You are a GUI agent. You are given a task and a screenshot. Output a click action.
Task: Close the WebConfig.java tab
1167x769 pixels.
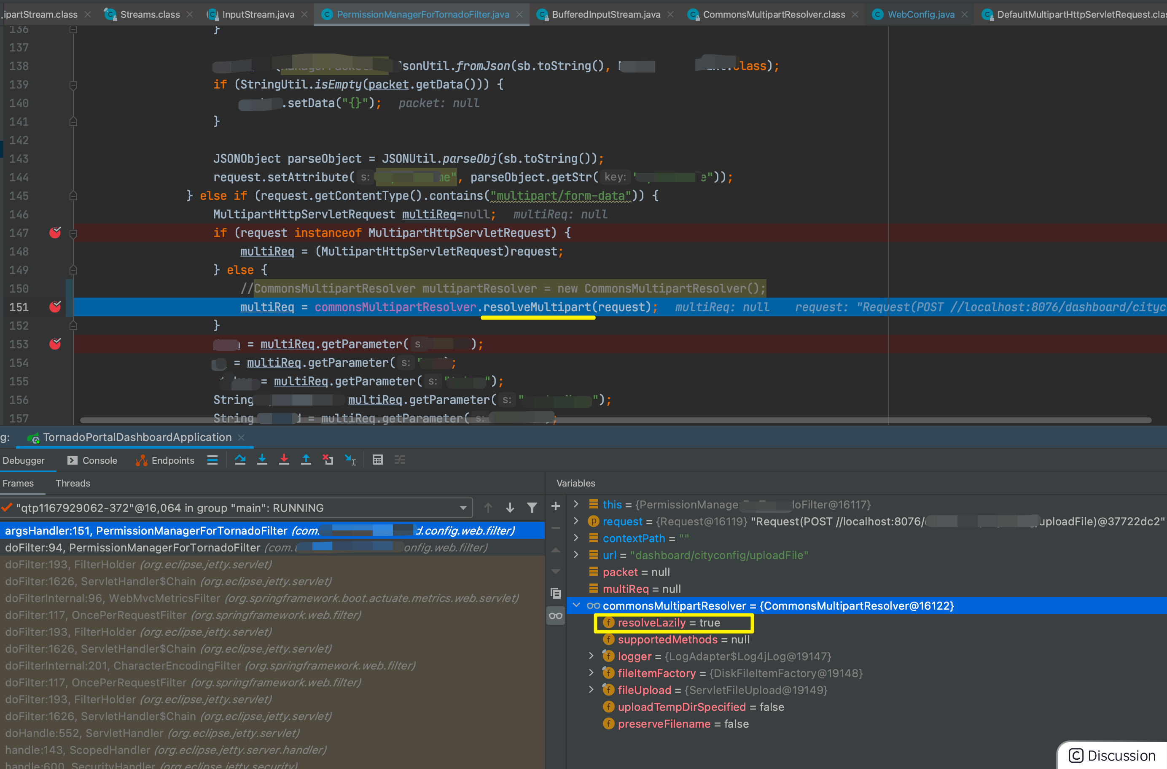pos(965,15)
